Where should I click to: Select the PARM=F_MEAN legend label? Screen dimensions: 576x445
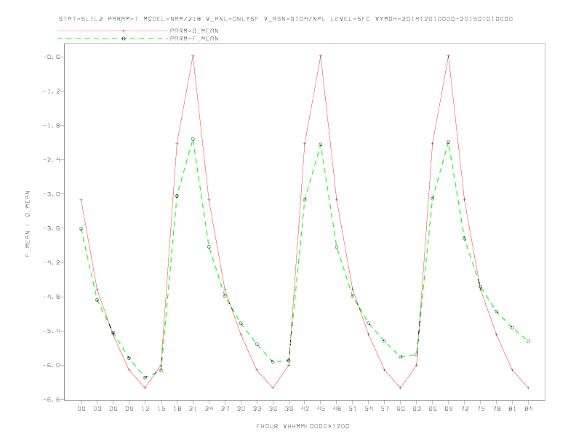point(194,39)
